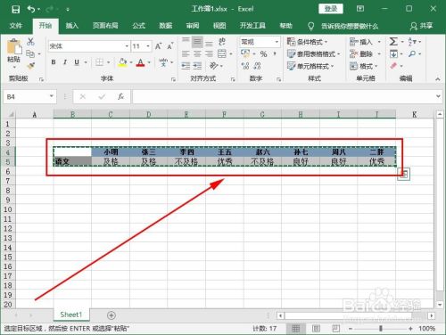Click the Clear eraser icon
The width and height of the screenshot is (446, 335).
pyautogui.click(x=393, y=66)
